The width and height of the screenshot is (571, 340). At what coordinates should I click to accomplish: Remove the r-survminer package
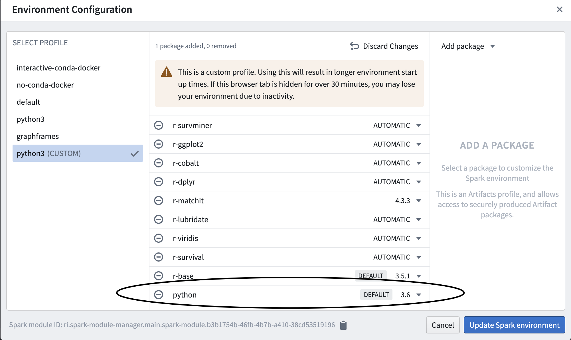(159, 125)
